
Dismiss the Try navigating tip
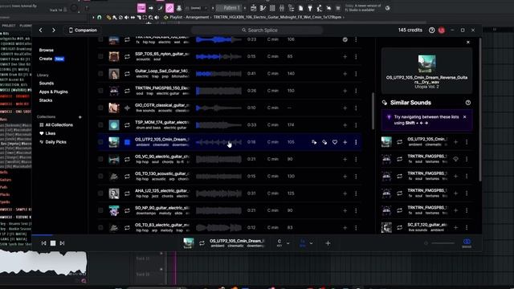tap(464, 117)
